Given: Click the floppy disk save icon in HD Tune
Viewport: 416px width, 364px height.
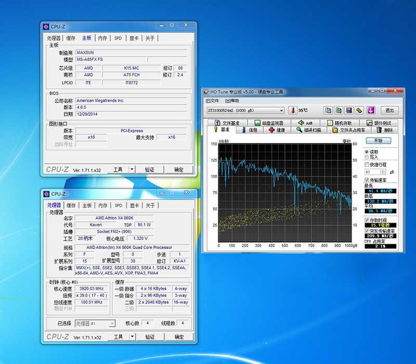Looking at the screenshot, I should coord(349,110).
